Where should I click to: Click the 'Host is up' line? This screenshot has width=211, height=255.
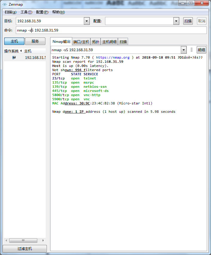pos(80,66)
